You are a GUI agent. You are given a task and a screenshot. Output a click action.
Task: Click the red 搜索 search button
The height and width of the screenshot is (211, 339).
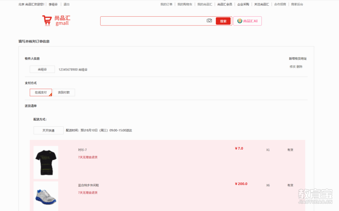[223, 21]
